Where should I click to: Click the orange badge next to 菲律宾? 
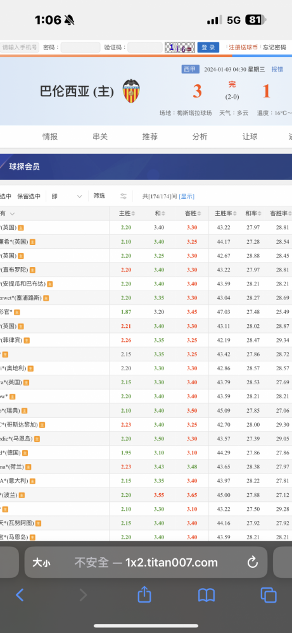(27, 341)
